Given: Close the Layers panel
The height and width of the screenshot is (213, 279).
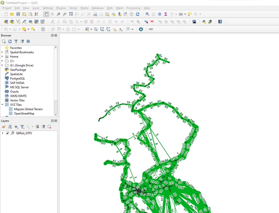Looking at the screenshot, I should tap(56, 121).
